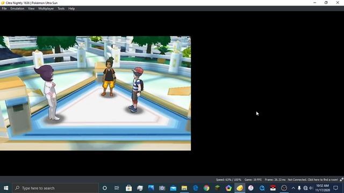The image size is (344, 193).
Task: Open the printer/documents app icon on taskbar
Action: tap(140, 188)
